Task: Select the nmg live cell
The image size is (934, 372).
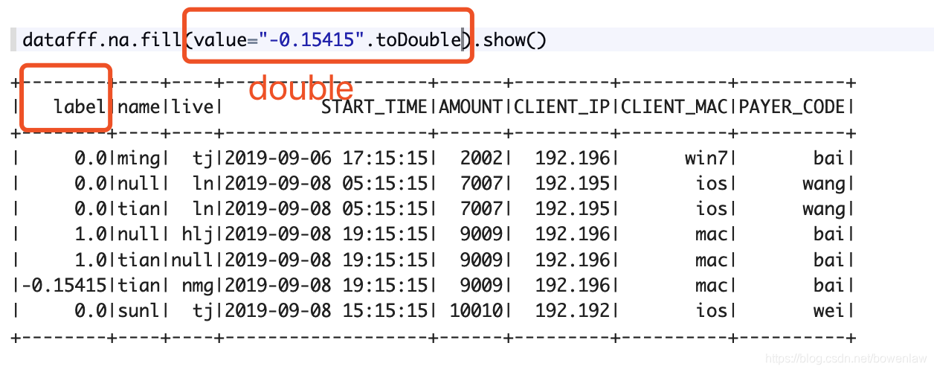Action: [x=197, y=285]
